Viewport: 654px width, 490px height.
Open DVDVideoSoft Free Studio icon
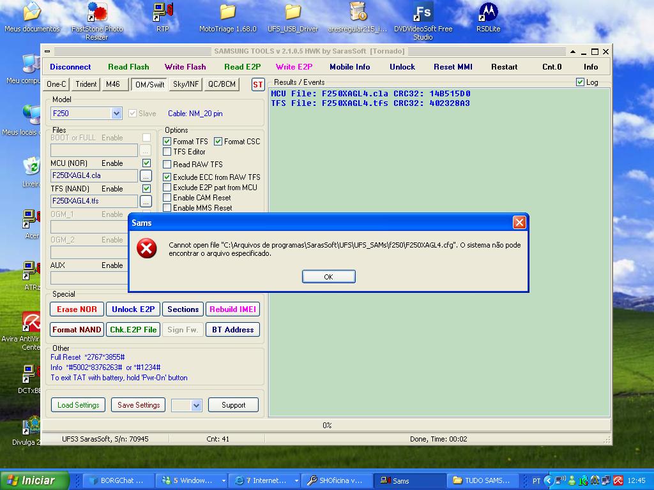[x=423, y=21]
